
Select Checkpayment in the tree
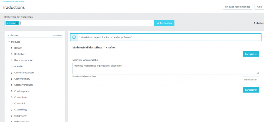(22, 91)
